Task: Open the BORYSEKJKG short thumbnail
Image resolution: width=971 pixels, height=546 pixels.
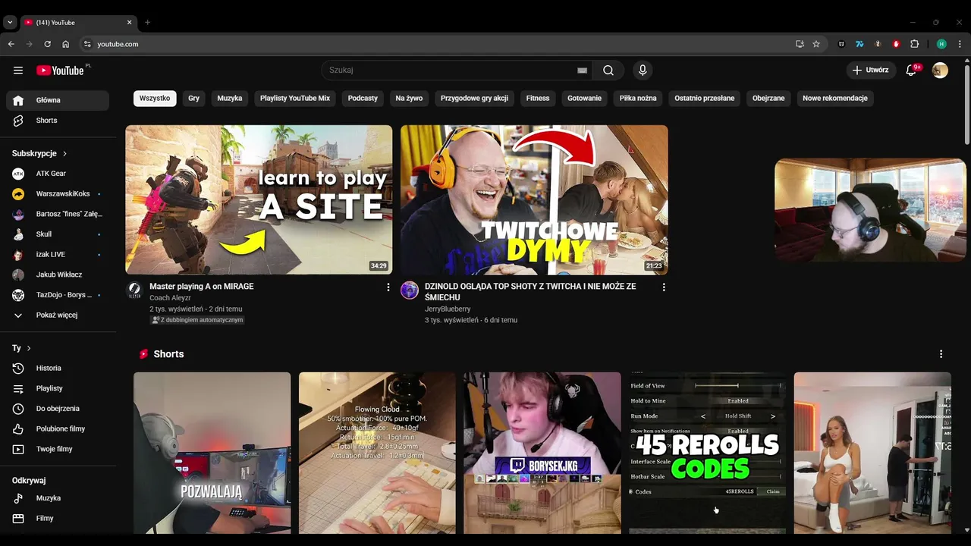Action: [542, 453]
